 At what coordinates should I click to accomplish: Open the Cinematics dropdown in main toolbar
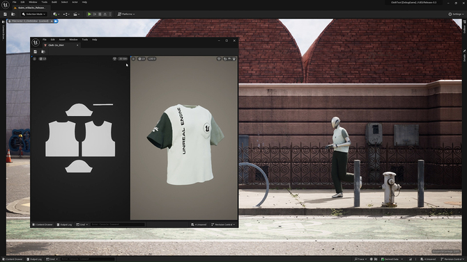(77, 14)
